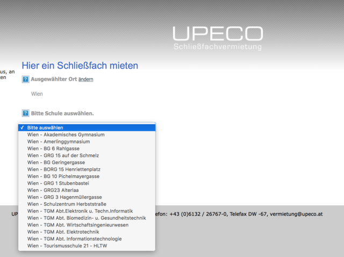Select Wien - GRG 1 Stubenbastei
Image resolution: width=344 pixels, height=257 pixels.
pos(87,183)
